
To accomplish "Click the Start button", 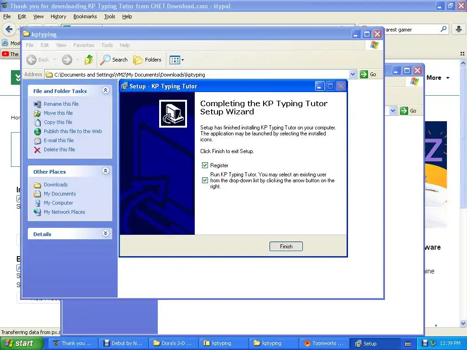I will pos(22,344).
